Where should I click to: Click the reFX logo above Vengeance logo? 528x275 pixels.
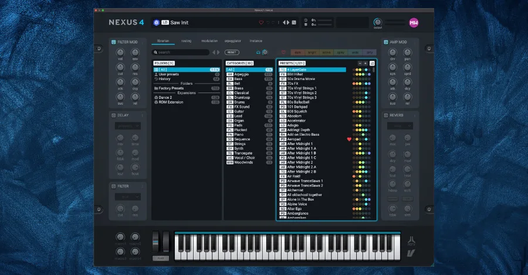(411, 241)
